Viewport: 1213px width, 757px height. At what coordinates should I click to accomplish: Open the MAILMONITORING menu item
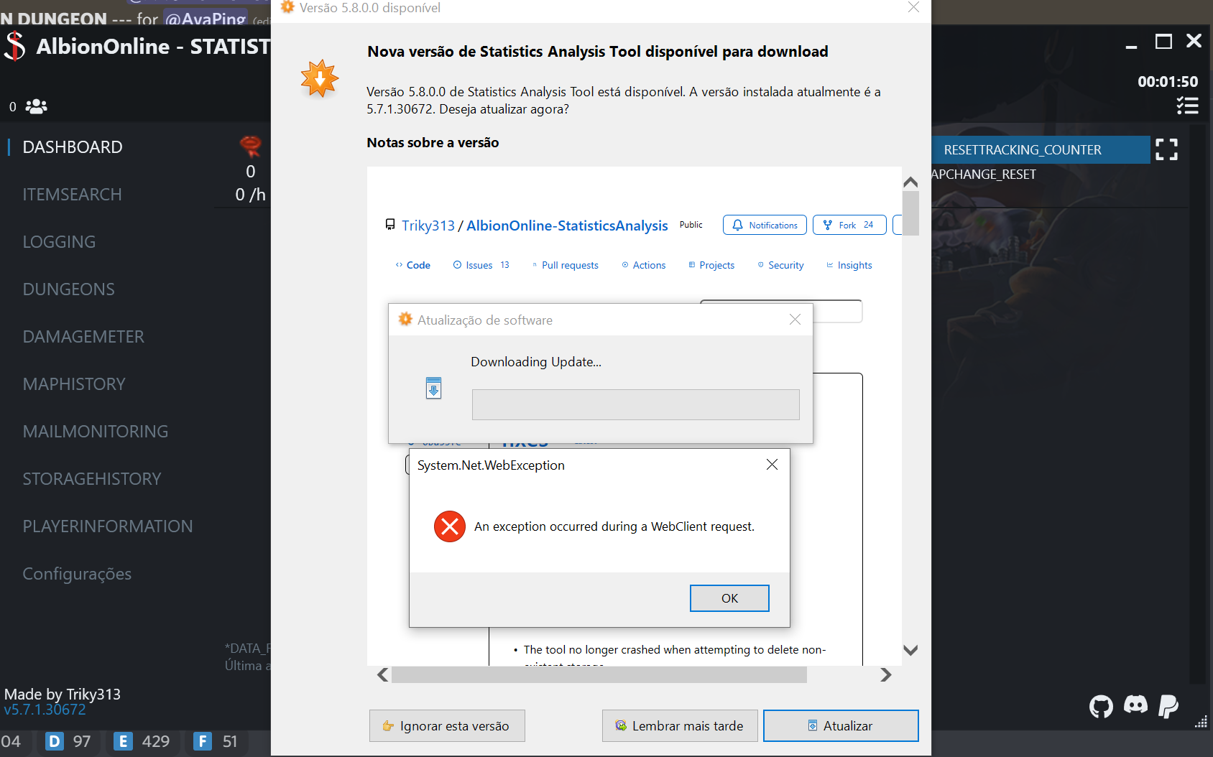tap(96, 432)
